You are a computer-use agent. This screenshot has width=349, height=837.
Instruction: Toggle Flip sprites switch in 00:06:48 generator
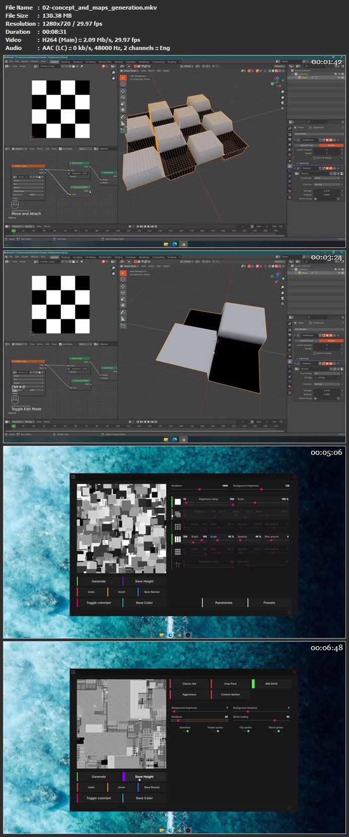[x=246, y=731]
